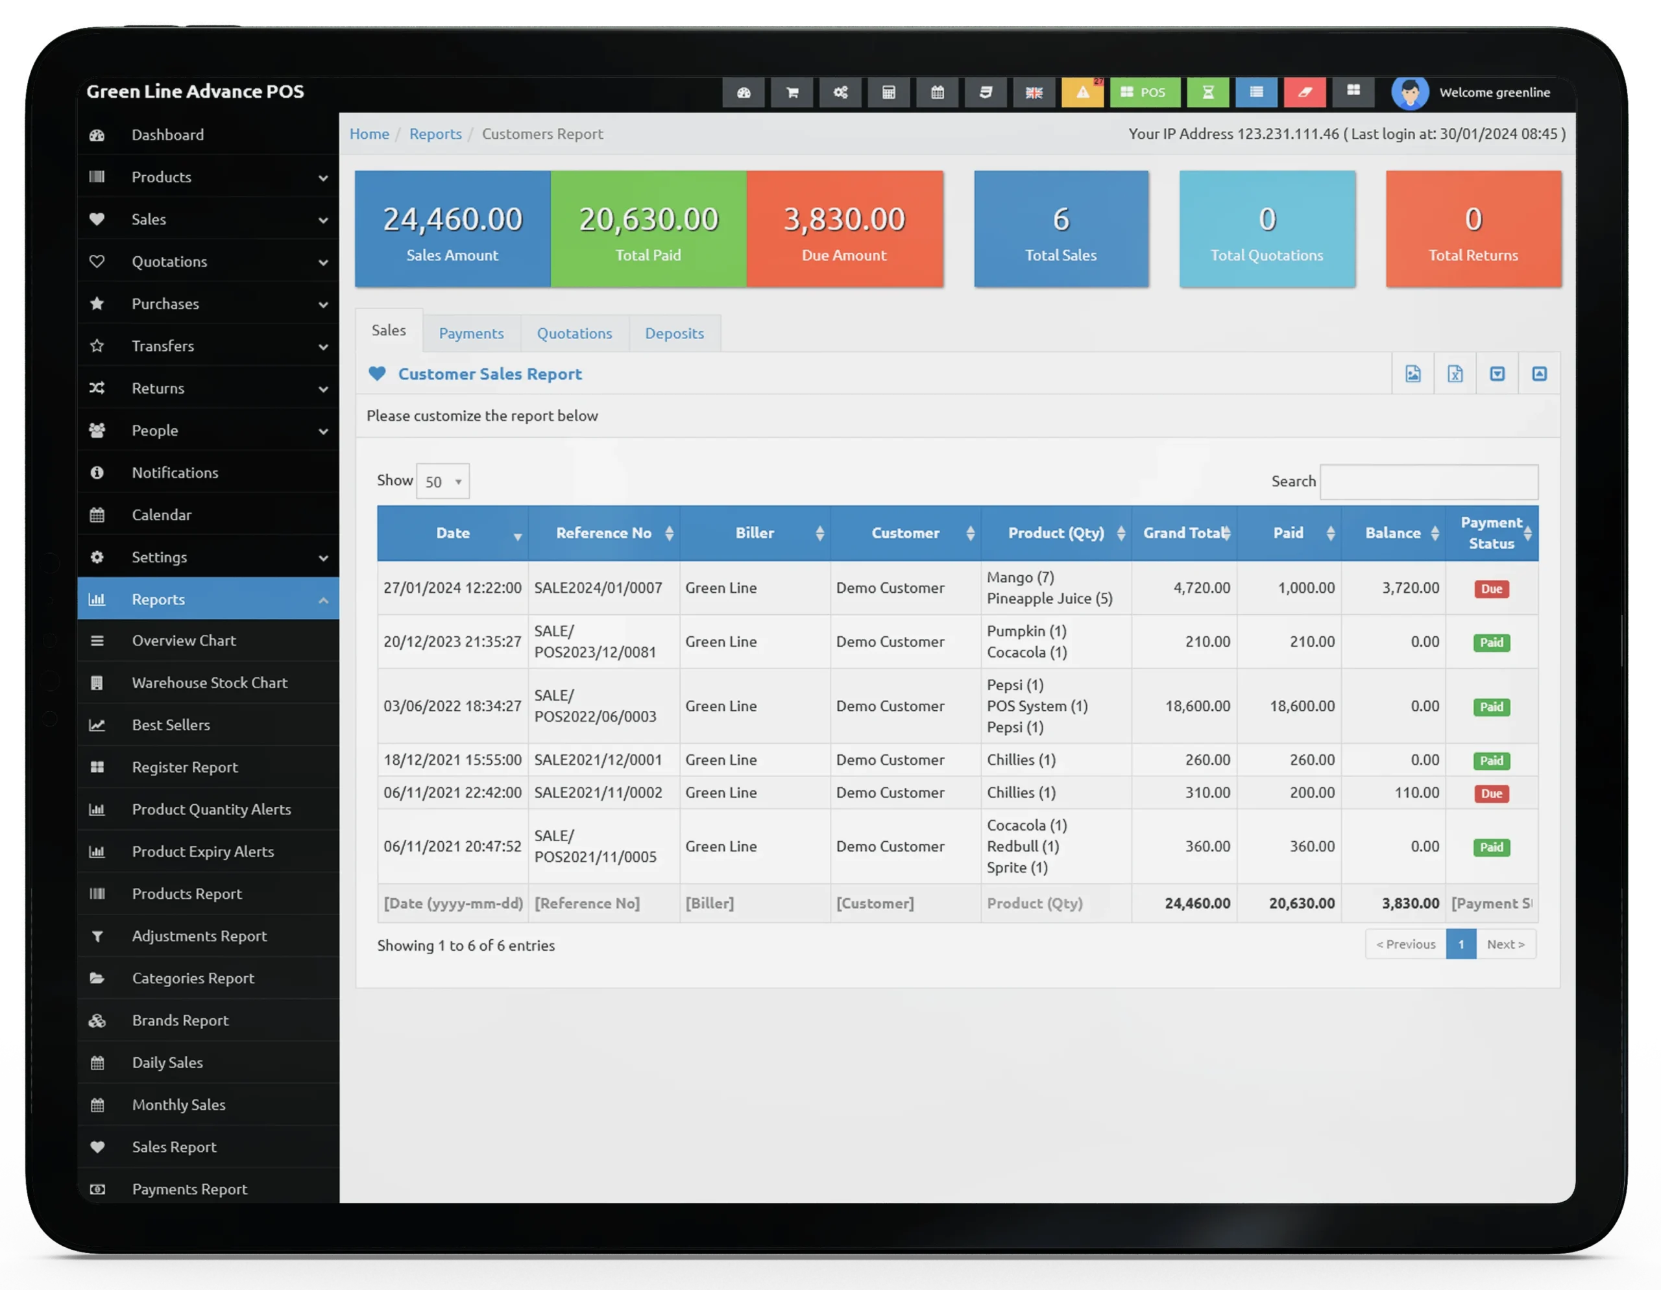
Task: Switch to the Deposits tab
Action: coord(674,333)
